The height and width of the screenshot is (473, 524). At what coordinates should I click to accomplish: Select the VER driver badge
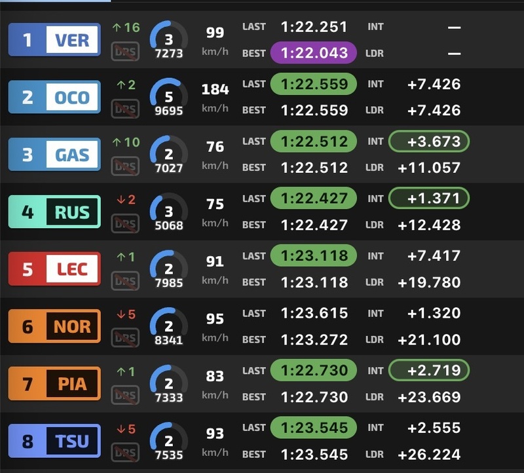coord(54,40)
